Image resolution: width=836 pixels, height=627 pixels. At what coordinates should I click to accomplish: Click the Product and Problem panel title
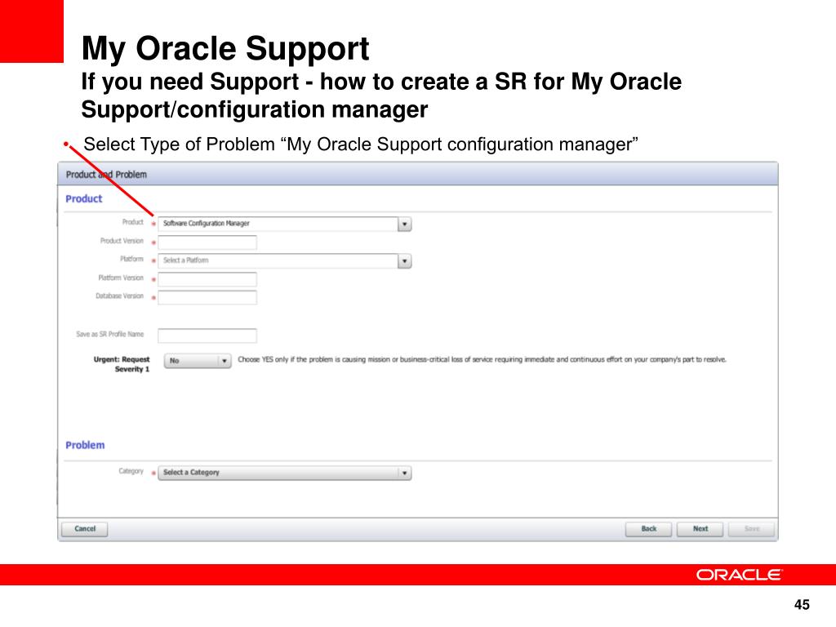click(106, 175)
